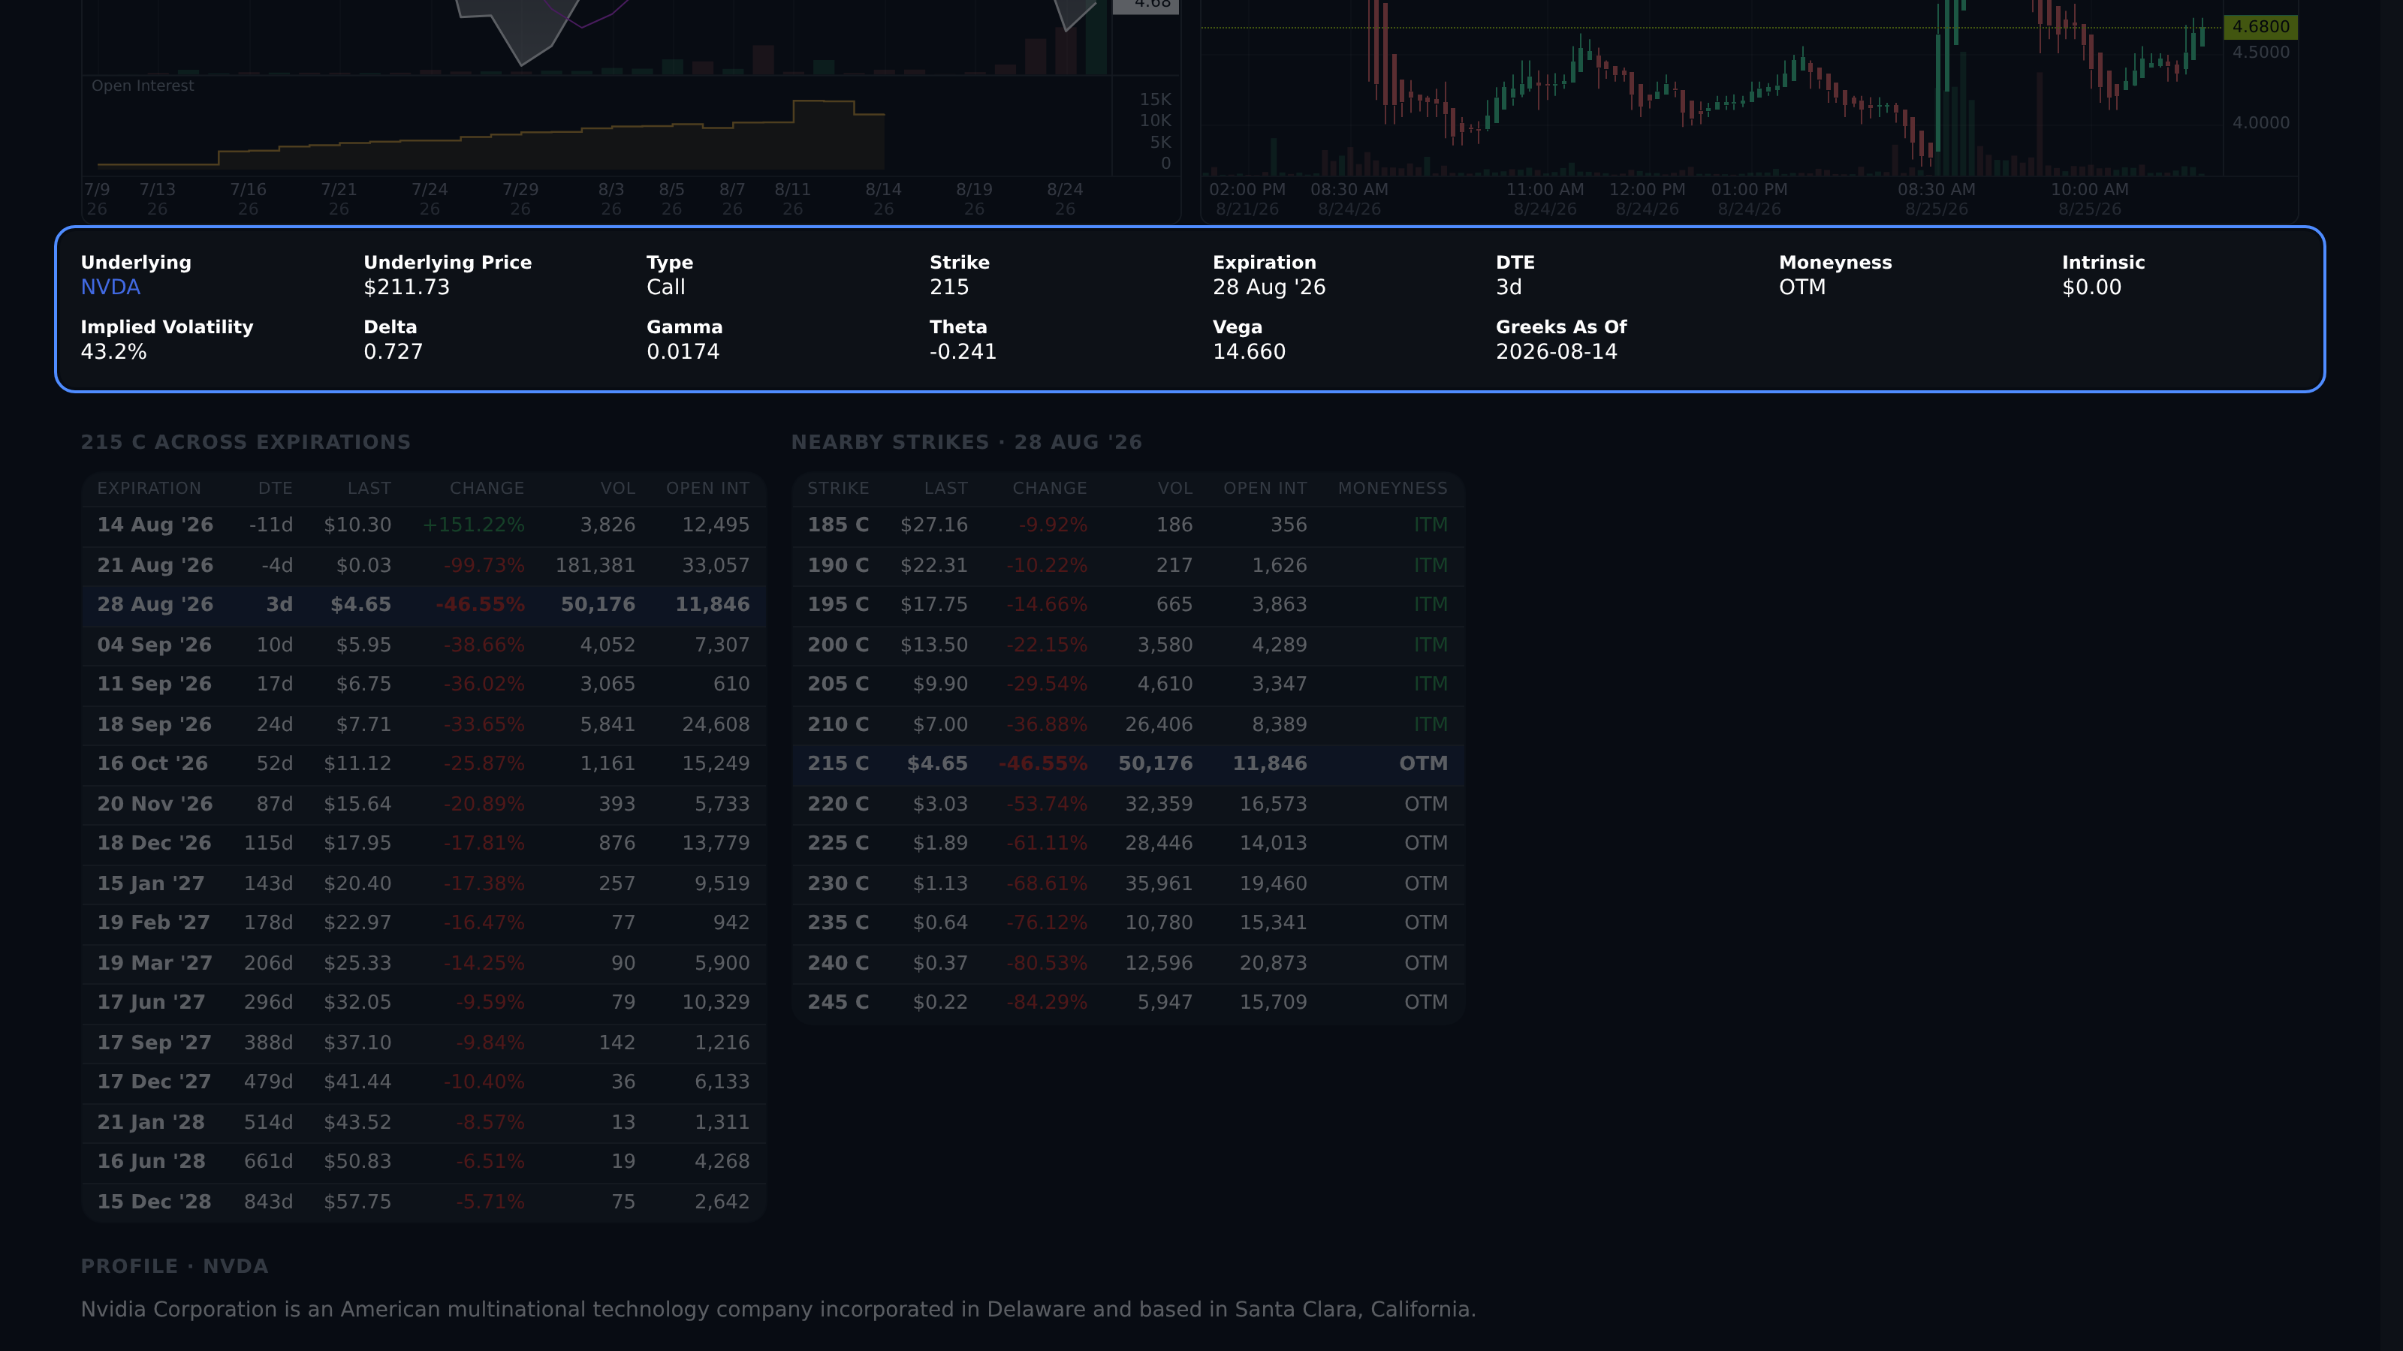The width and height of the screenshot is (2403, 1351).
Task: Click the Greeks As Of date 2026-08-14
Action: (x=1556, y=351)
